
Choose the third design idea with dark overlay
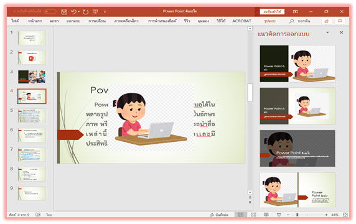pyautogui.click(x=297, y=148)
